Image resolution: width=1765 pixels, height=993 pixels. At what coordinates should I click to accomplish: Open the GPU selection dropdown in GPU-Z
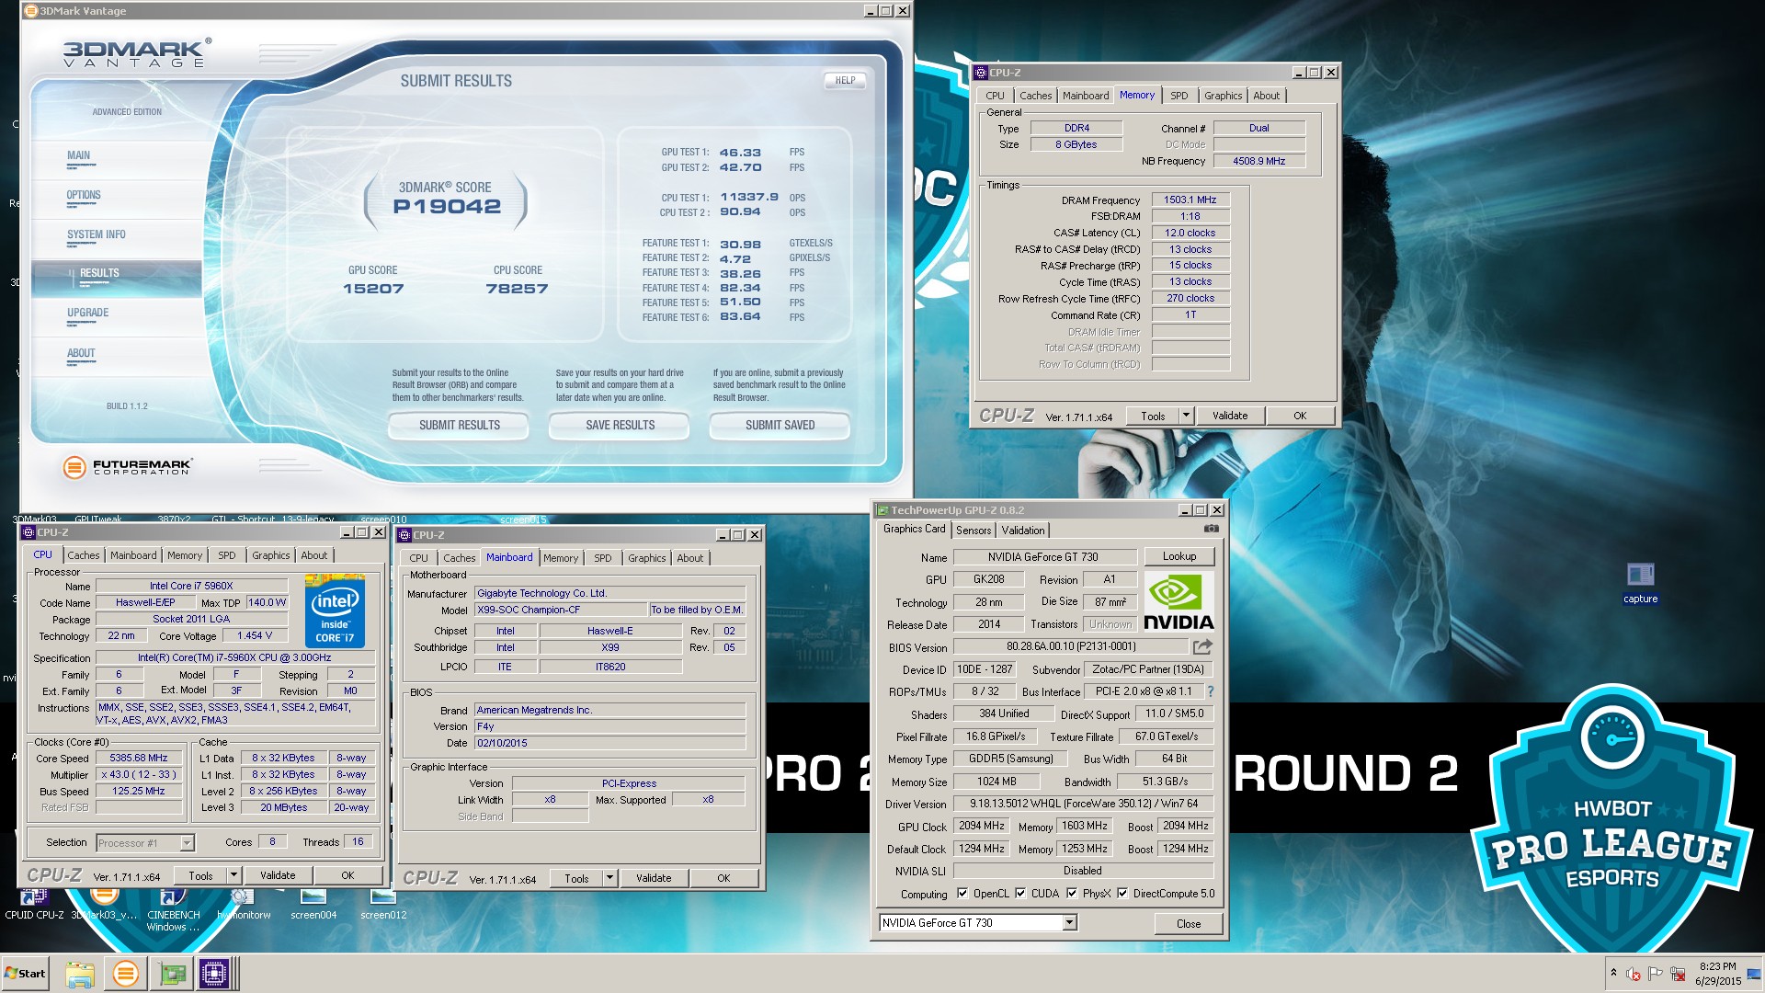pos(1069,923)
